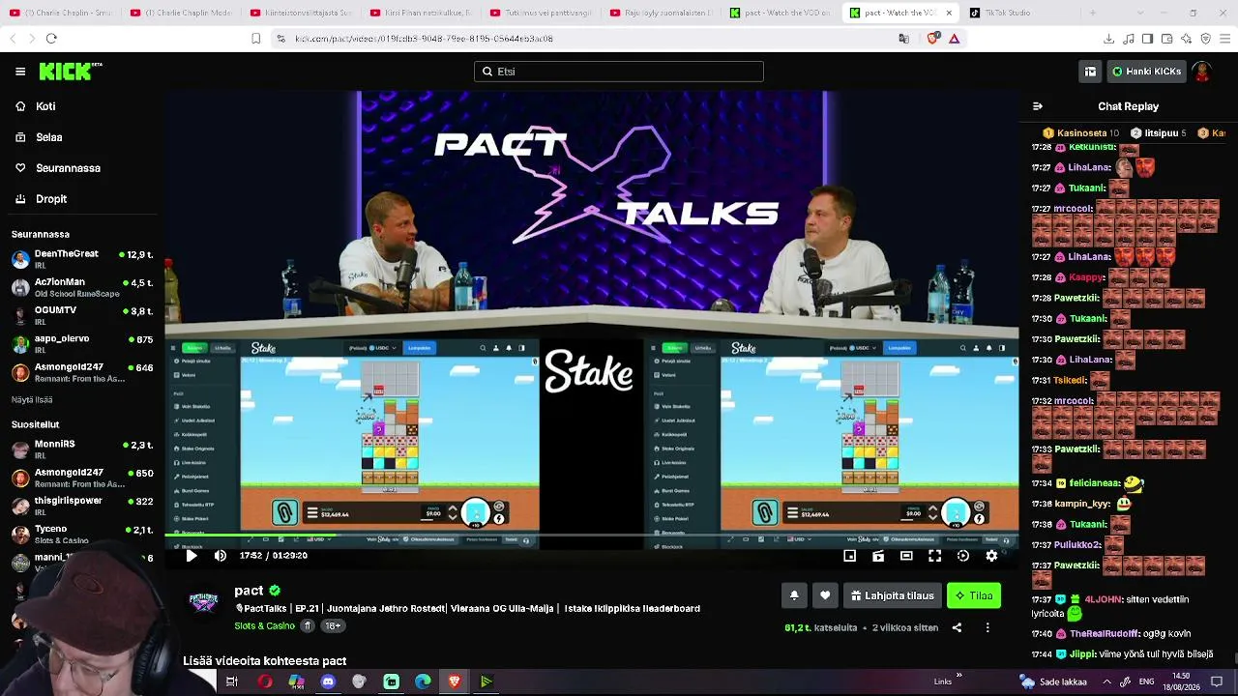The image size is (1238, 696).
Task: Click the Lahjoita tilaus button
Action: tap(893, 595)
